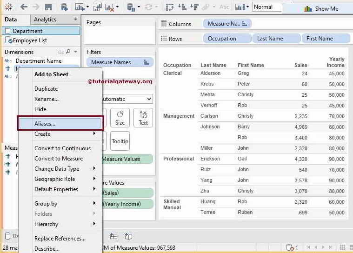Click the Sort ascending toolbar icon
The width and height of the screenshot is (353, 253).
pos(182,7)
